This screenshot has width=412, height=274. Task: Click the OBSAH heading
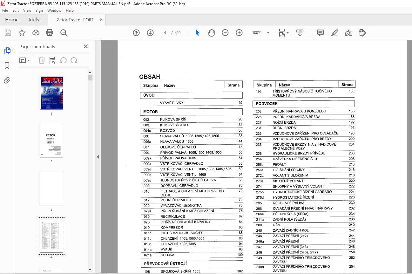[150, 77]
